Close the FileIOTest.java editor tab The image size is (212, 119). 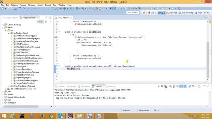71,18
